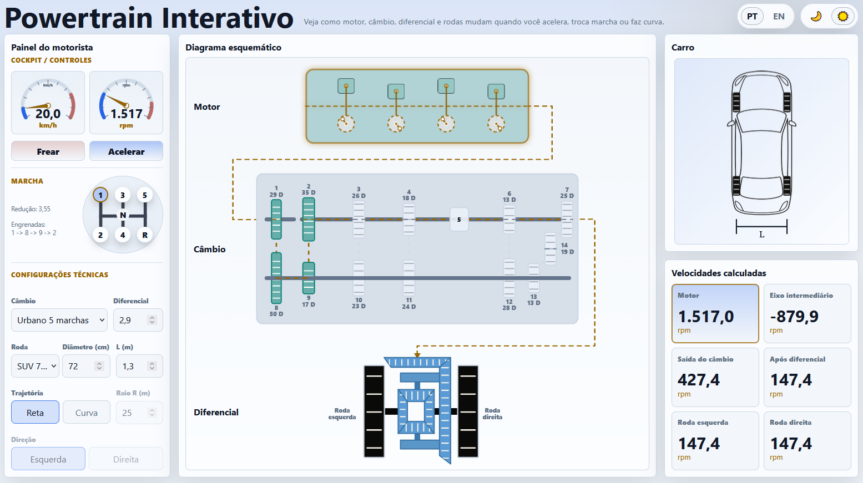Click gear 11 (24 D) in gearbox
This screenshot has width=863, height=483.
pyautogui.click(x=409, y=278)
